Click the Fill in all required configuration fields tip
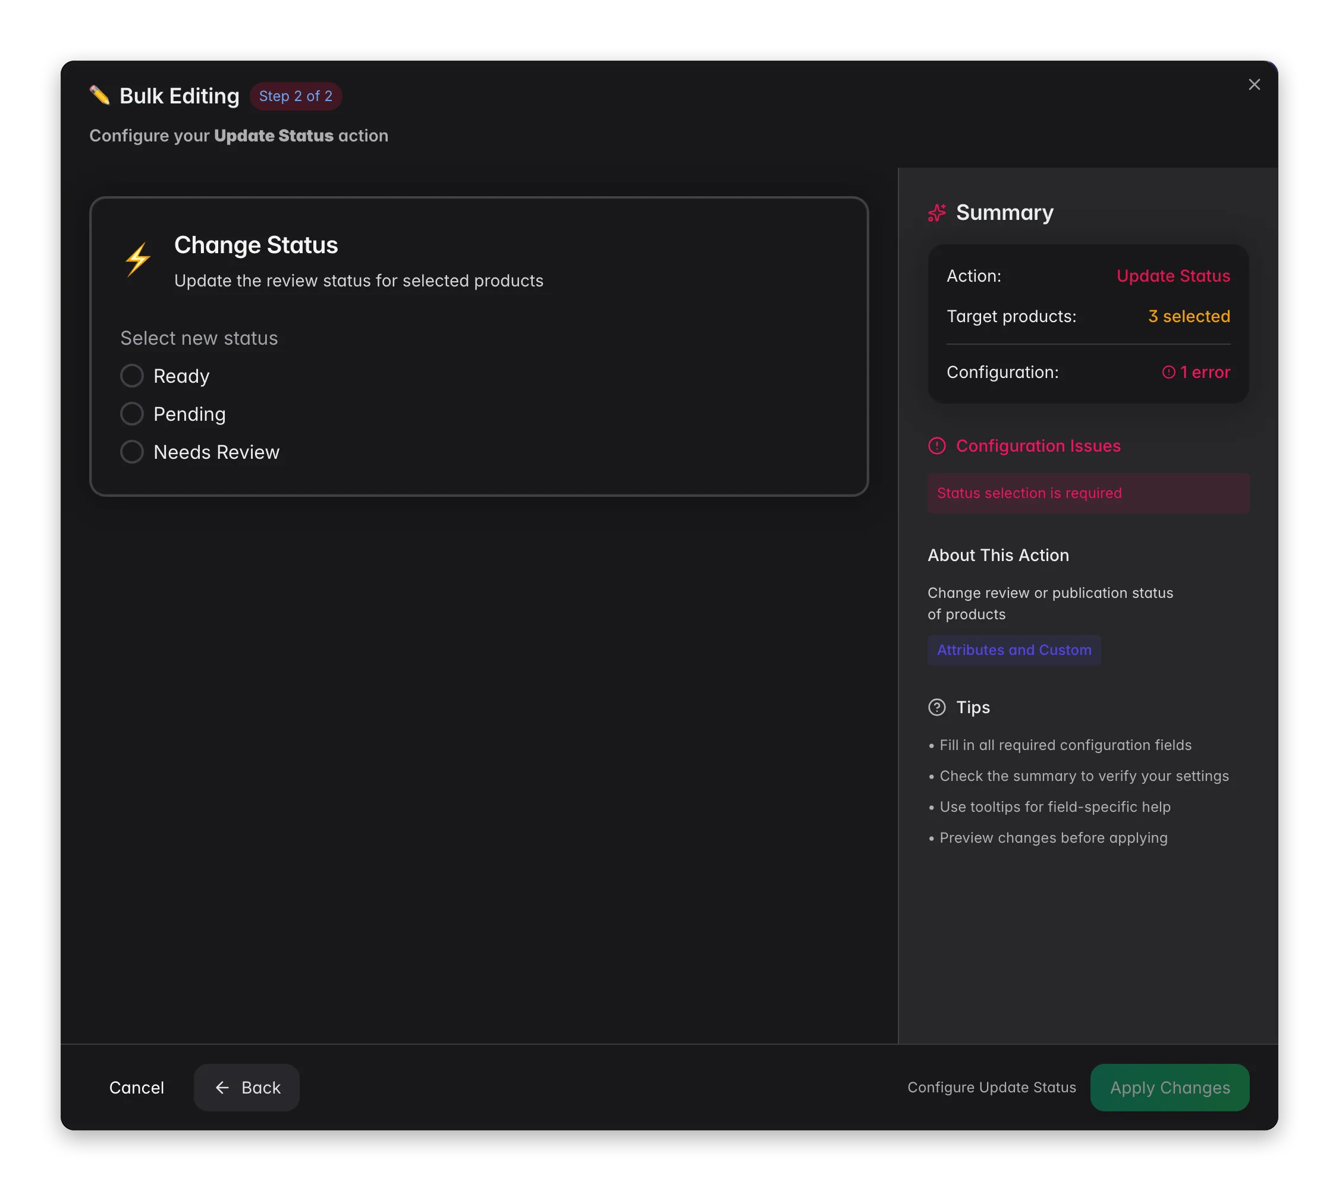Image resolution: width=1339 pixels, height=1191 pixels. (x=1060, y=745)
